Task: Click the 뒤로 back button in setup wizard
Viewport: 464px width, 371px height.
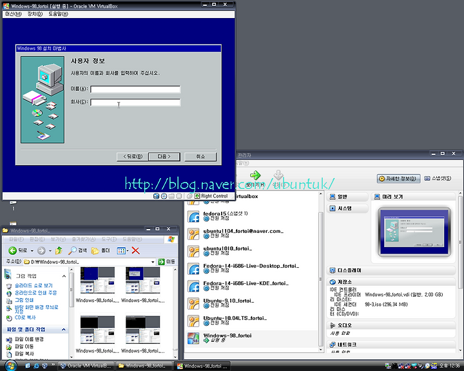Action: (x=133, y=156)
